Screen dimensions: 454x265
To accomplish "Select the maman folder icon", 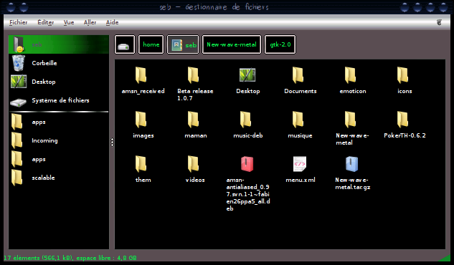I will coord(194,120).
